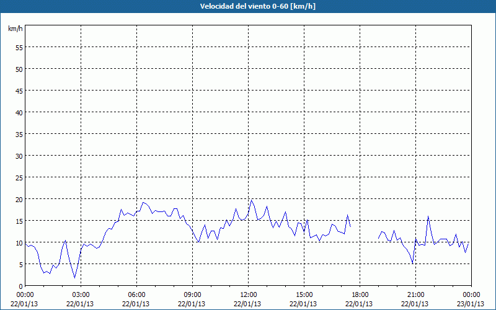The height and width of the screenshot is (310, 496).
Task: Click the 23/01/13 date label on the x-axis
Action: 471,304
